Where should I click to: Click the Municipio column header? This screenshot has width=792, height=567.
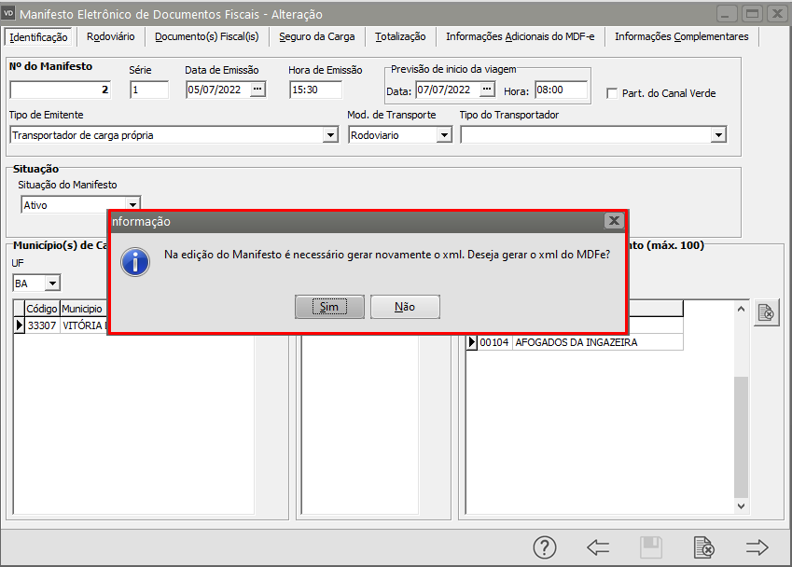83,309
